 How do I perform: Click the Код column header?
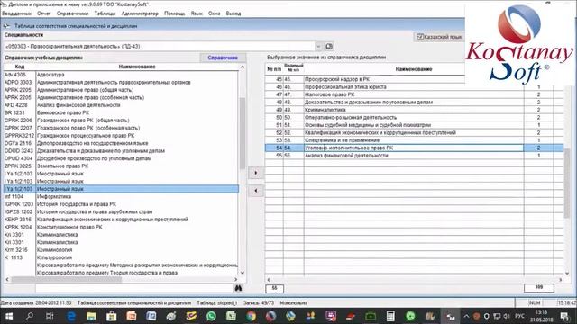(20, 67)
